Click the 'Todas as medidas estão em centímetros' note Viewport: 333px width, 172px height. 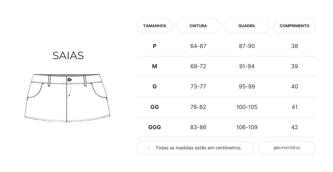coord(198,148)
